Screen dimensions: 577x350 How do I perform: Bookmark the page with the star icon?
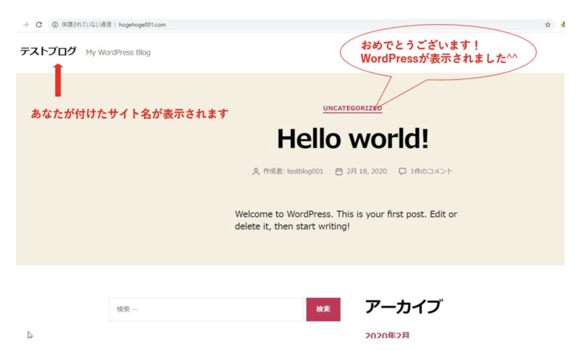pyautogui.click(x=548, y=25)
